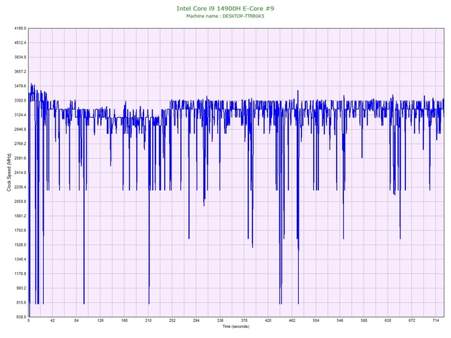The height and width of the screenshot is (338, 451).
Task: Click the 420 tick on the time axis
Action: (x=268, y=321)
